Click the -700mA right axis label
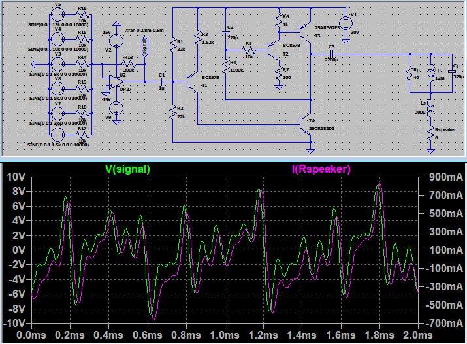The height and width of the screenshot is (344, 467). pyautogui.click(x=443, y=323)
